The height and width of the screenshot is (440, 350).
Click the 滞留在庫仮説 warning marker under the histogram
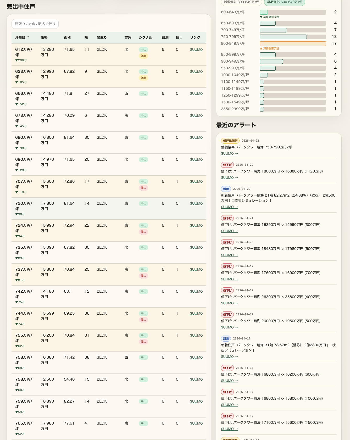click(x=269, y=49)
